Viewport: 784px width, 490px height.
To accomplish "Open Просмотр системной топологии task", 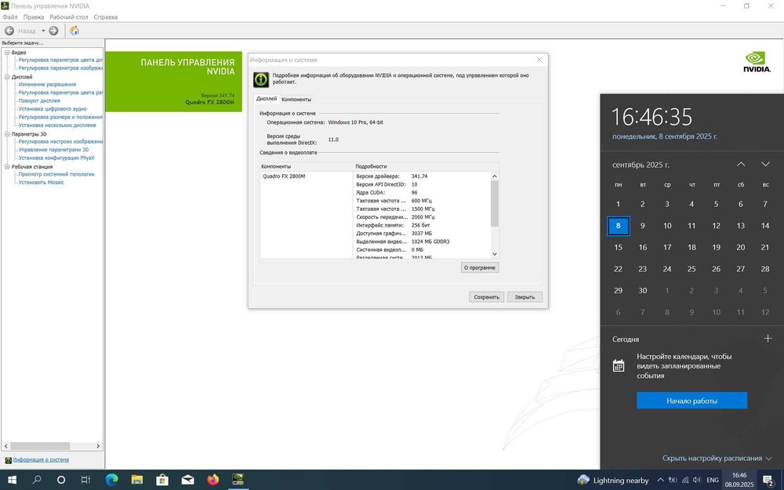I will point(56,174).
